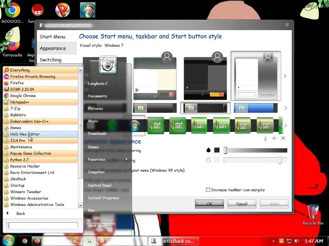Click the first green start button style
Screen dimensions: 329x246
point(156,126)
